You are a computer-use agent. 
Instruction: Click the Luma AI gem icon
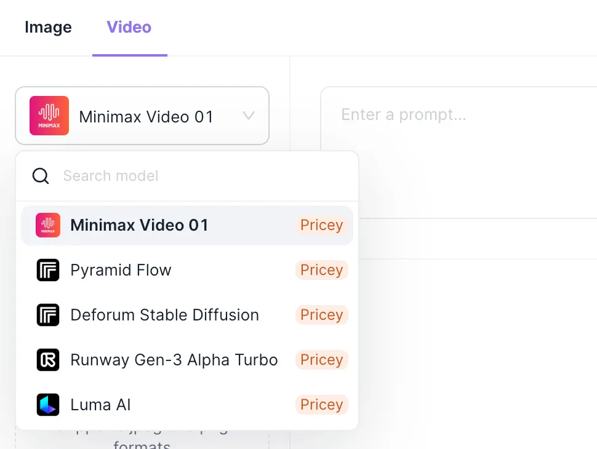coord(48,405)
